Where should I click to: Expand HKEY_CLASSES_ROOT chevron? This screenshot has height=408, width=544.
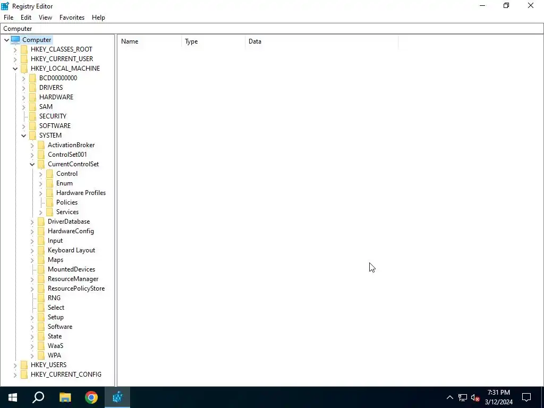coord(15,49)
